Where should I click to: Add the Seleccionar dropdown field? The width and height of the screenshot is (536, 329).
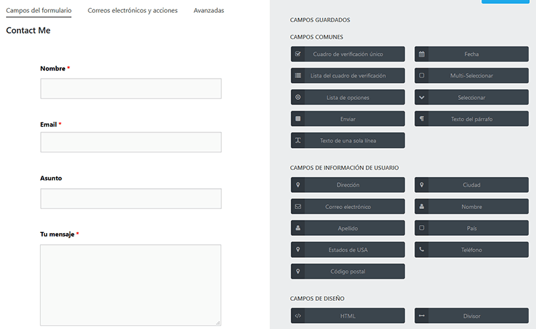pyautogui.click(x=472, y=97)
